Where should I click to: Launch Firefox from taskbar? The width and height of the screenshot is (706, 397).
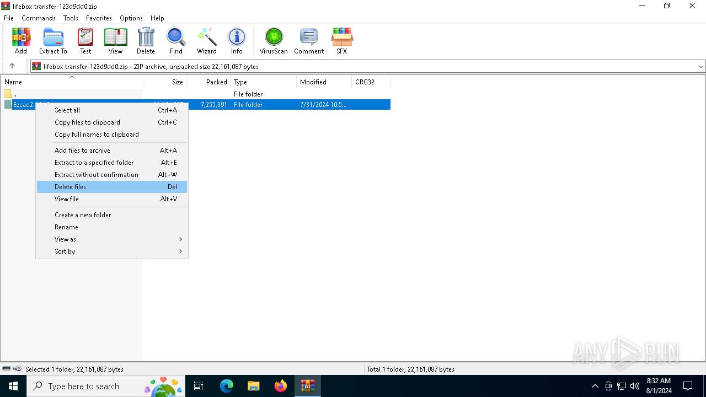[x=281, y=386]
